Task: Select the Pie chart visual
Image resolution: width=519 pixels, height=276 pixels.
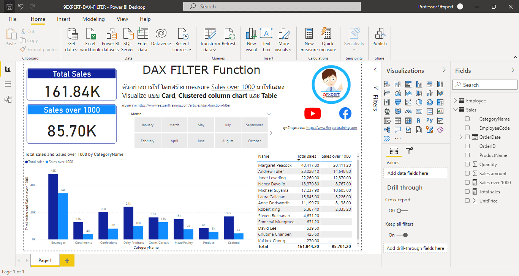Action: 419,102
